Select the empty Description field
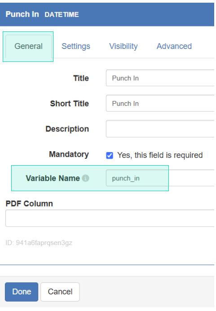 click(160, 128)
